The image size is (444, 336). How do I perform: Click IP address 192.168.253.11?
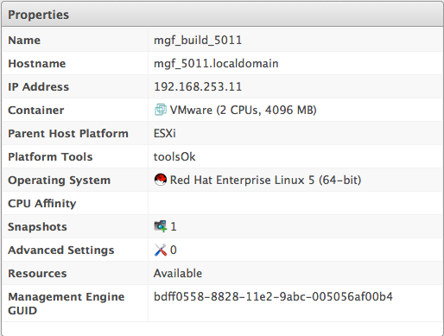click(x=198, y=86)
